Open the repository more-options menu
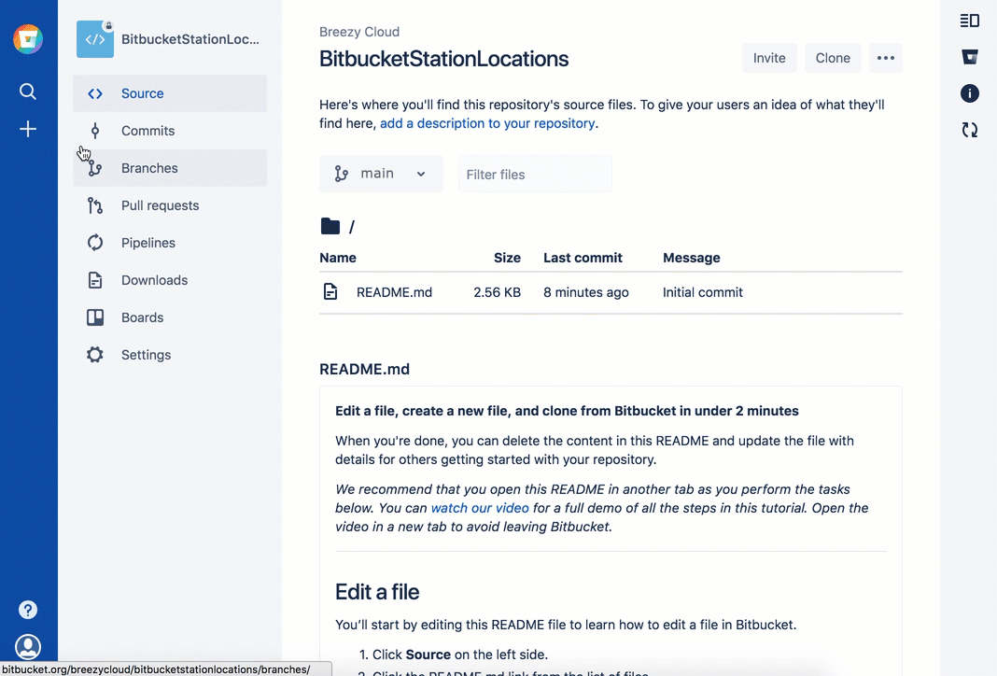997x676 pixels. [885, 57]
